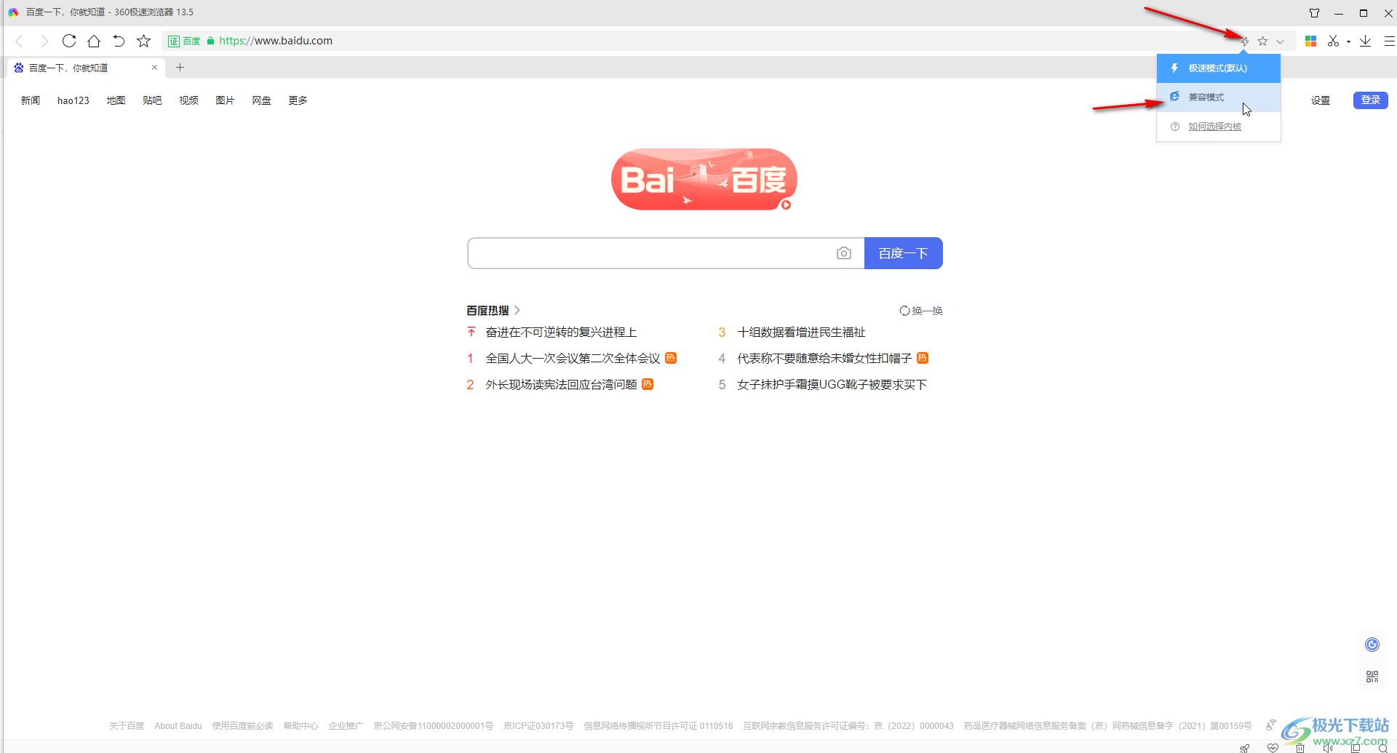The image size is (1397, 753).
Task: Open hot search 奋进在不可逆转的复兴进程上
Action: tap(561, 332)
